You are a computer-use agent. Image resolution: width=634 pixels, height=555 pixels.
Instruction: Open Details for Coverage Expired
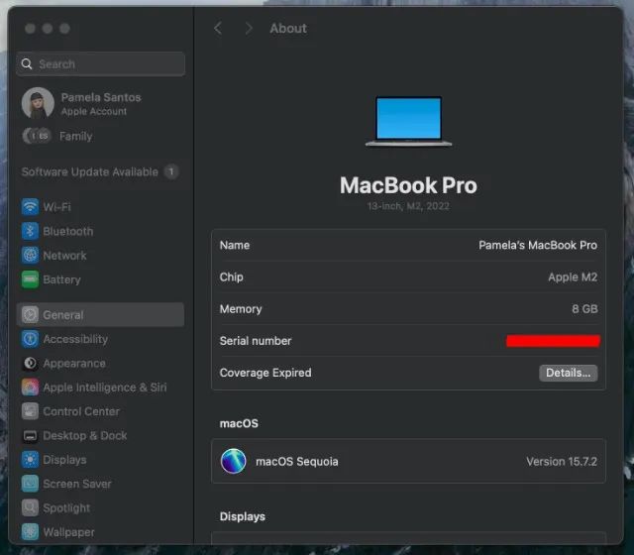[568, 373]
